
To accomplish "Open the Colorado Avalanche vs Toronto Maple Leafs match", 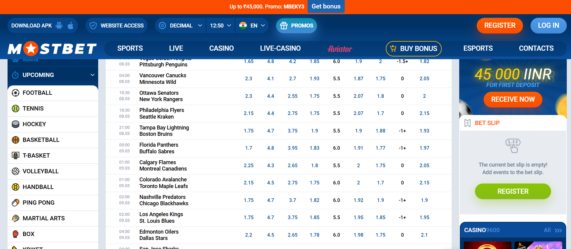I will coord(163,183).
